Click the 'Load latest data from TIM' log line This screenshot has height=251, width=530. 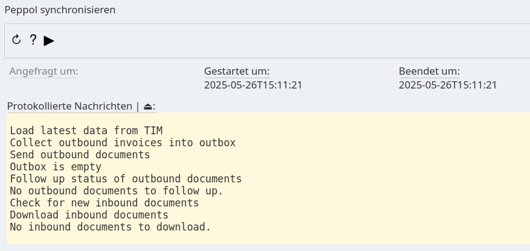pyautogui.click(x=86, y=131)
